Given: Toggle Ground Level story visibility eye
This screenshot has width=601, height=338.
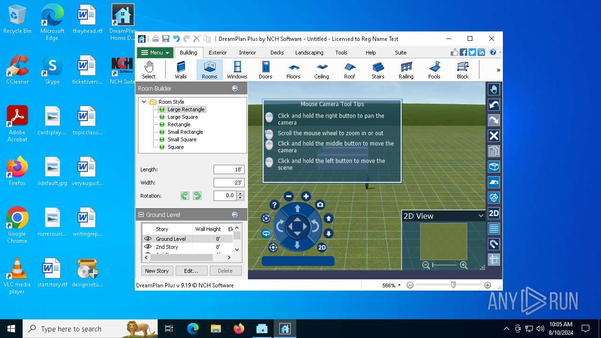Looking at the screenshot, I should coord(148,238).
